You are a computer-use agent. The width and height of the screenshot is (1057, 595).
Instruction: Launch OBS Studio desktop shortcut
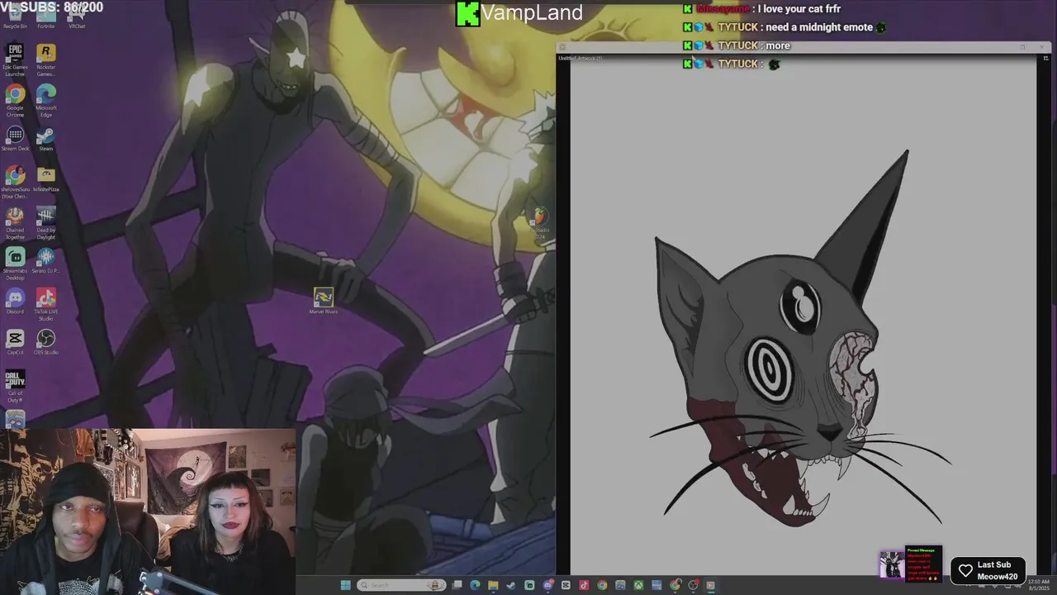[x=46, y=342]
